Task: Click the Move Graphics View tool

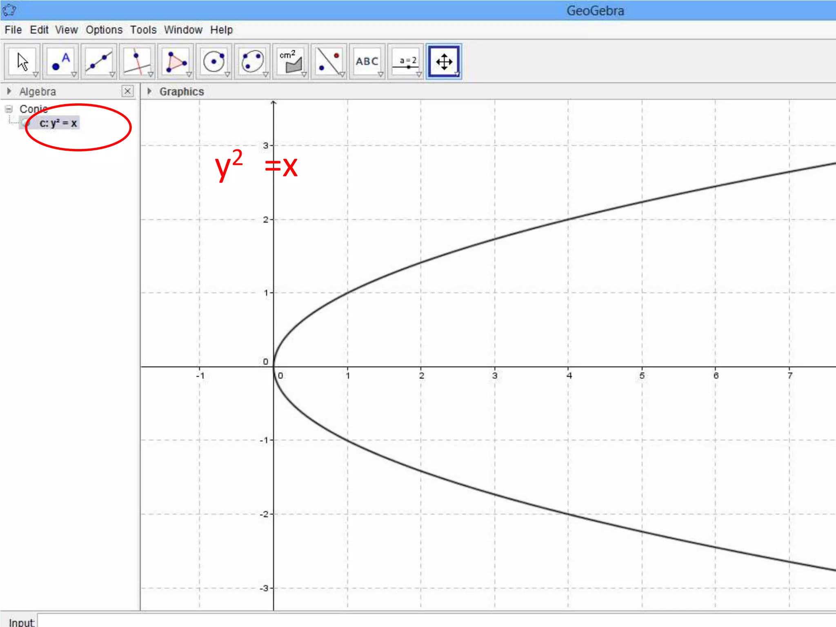Action: coord(444,62)
